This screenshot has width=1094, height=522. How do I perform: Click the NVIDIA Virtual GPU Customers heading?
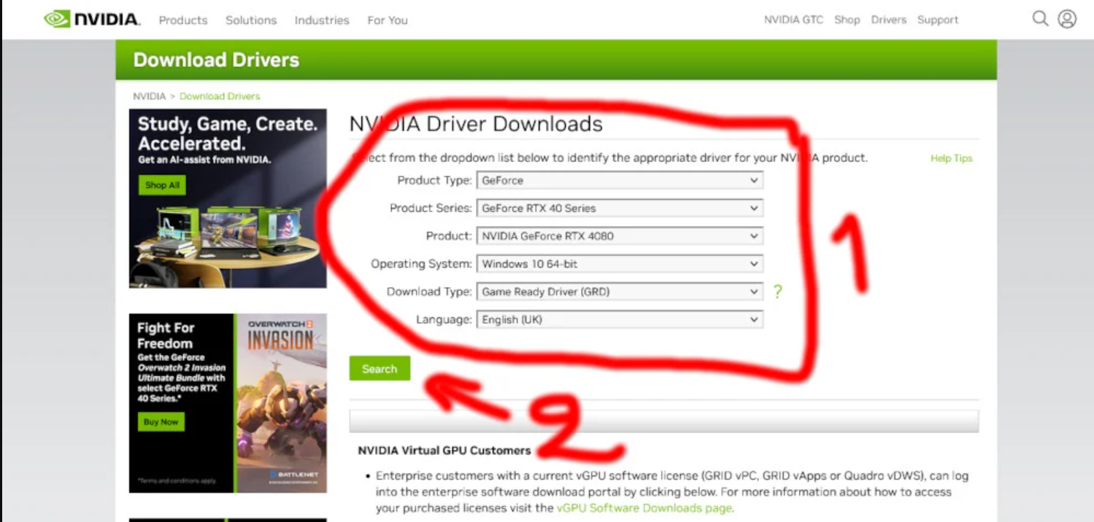[444, 451]
